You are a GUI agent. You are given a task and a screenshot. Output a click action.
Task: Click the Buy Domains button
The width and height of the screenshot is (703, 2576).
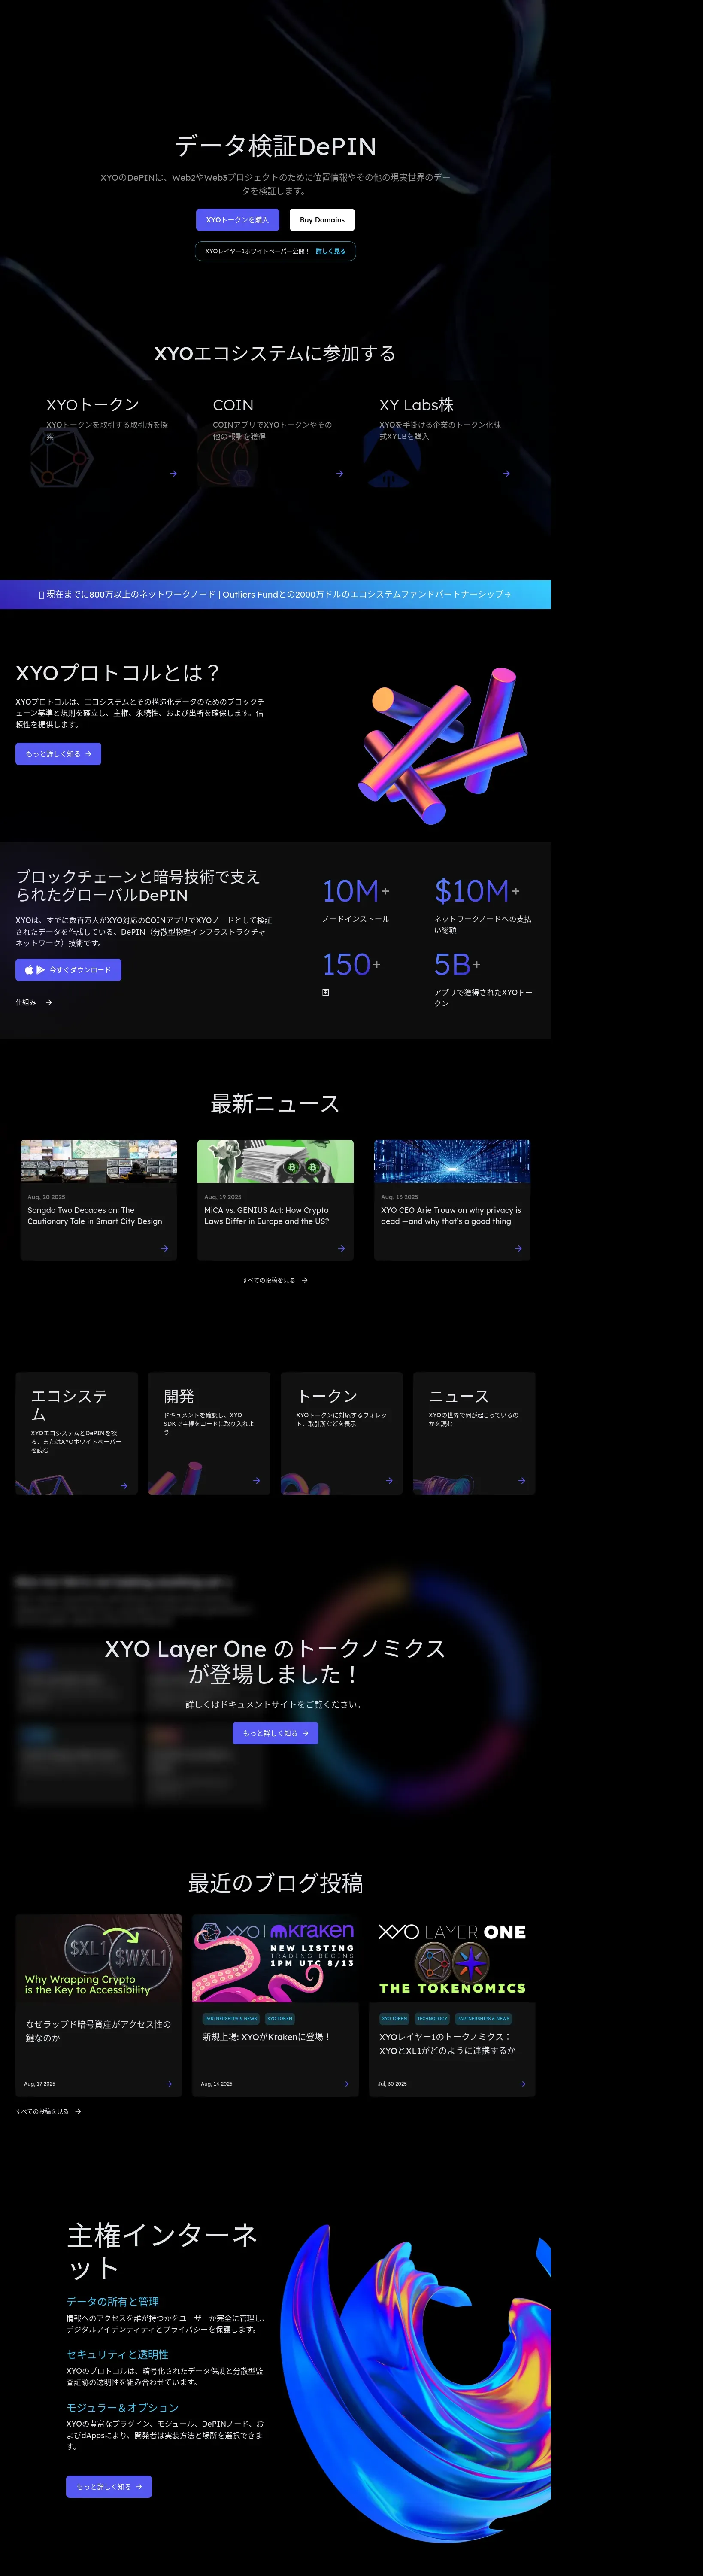(x=322, y=220)
